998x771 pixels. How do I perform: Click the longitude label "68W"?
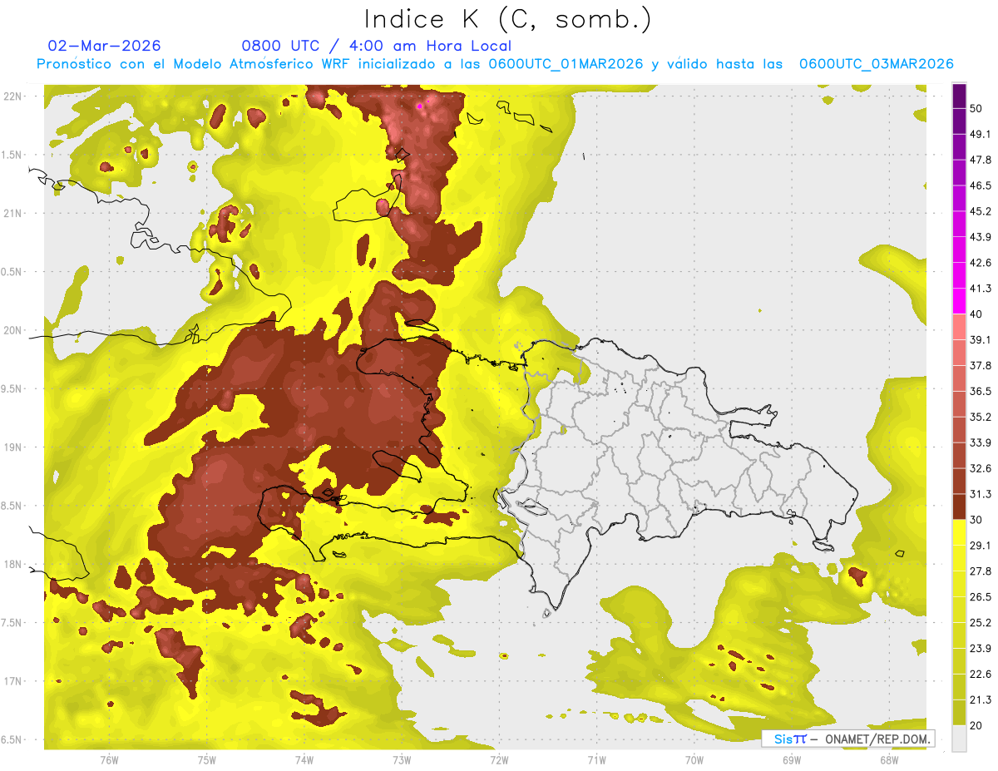pos(888,759)
